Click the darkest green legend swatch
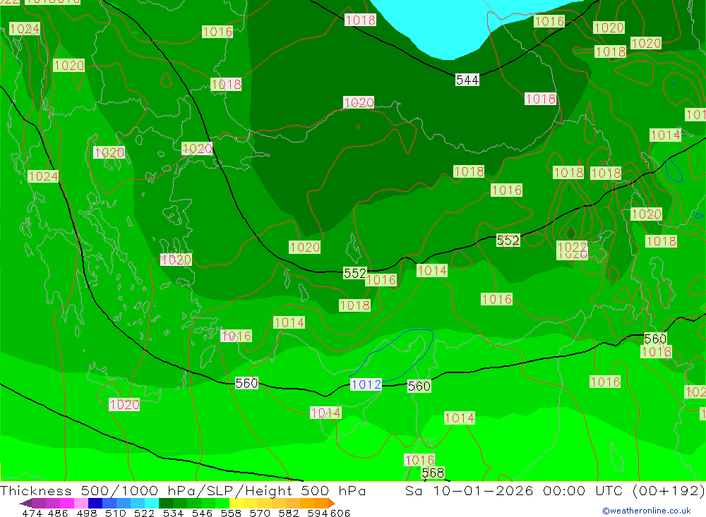Viewport: 706px width, 517px height. click(x=166, y=503)
